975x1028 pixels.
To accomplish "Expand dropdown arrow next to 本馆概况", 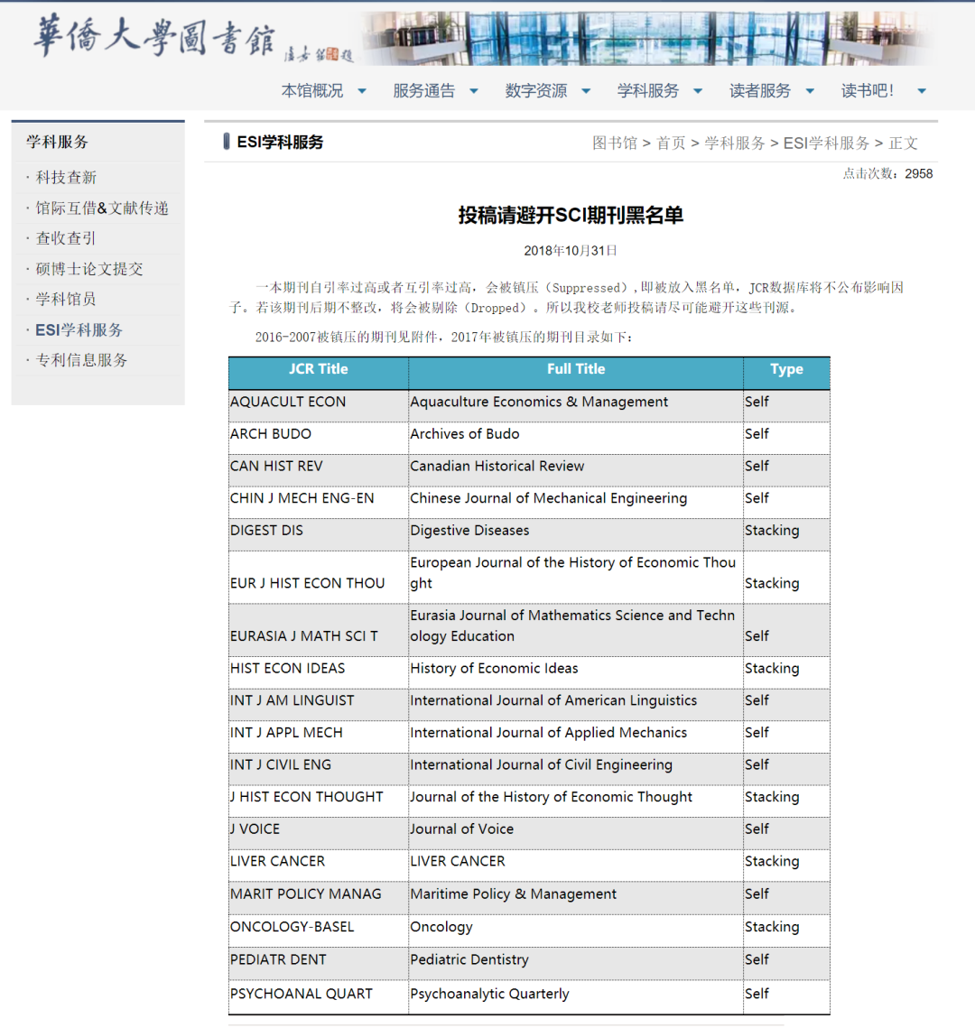I will pyautogui.click(x=362, y=91).
